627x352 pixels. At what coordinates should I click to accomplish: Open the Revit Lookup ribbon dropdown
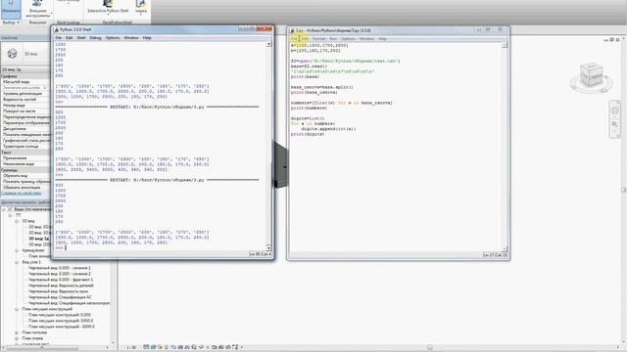point(68,2)
